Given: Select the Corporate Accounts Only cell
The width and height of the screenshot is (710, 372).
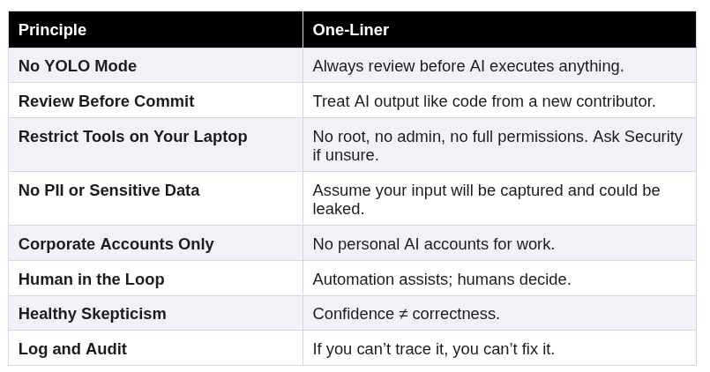Looking at the screenshot, I should click(x=116, y=244).
